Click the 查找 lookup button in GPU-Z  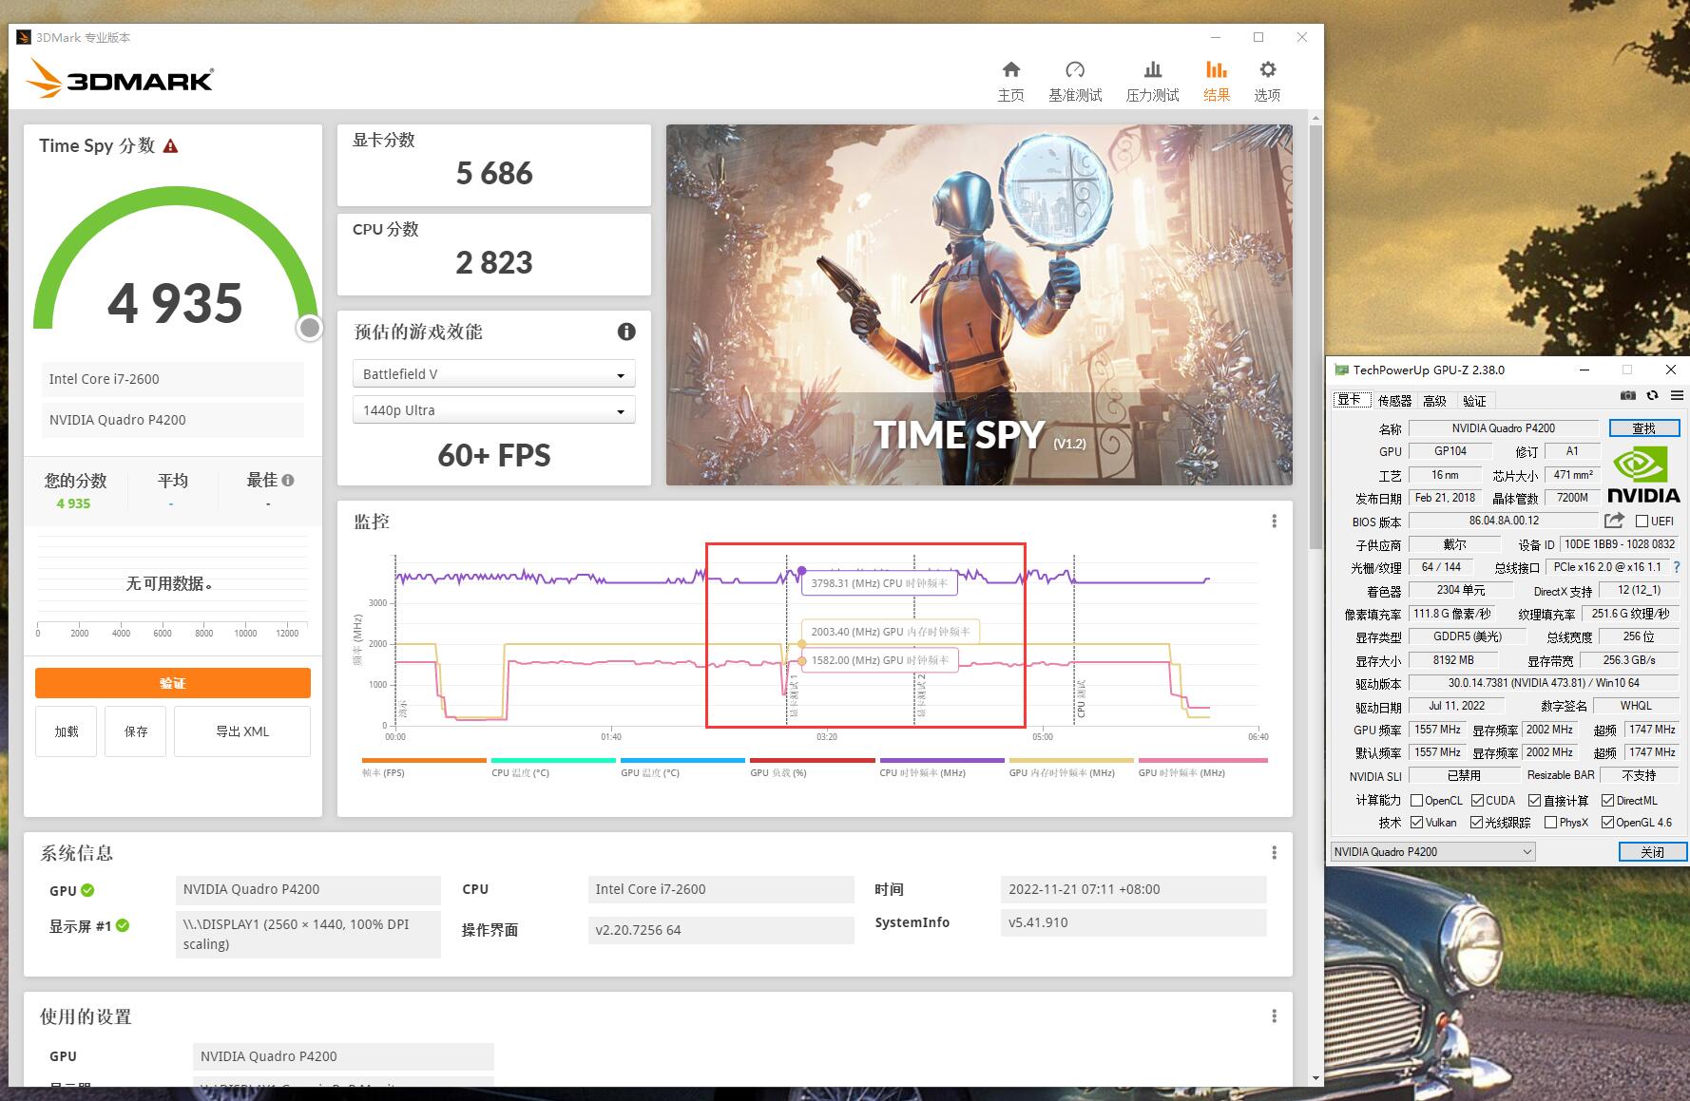(x=1644, y=428)
